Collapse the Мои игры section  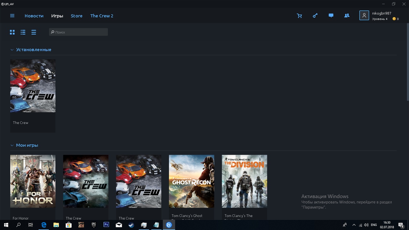[12, 145]
